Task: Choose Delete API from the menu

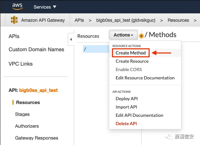Action: click(x=126, y=124)
